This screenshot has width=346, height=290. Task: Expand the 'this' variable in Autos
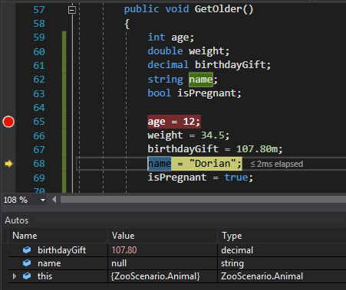point(15,276)
